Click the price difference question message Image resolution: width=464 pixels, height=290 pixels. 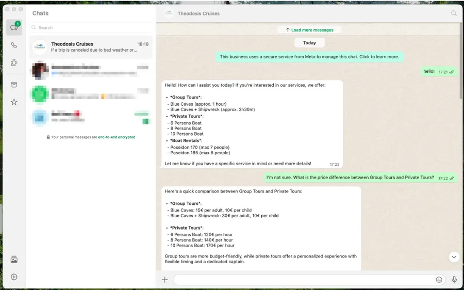point(360,178)
